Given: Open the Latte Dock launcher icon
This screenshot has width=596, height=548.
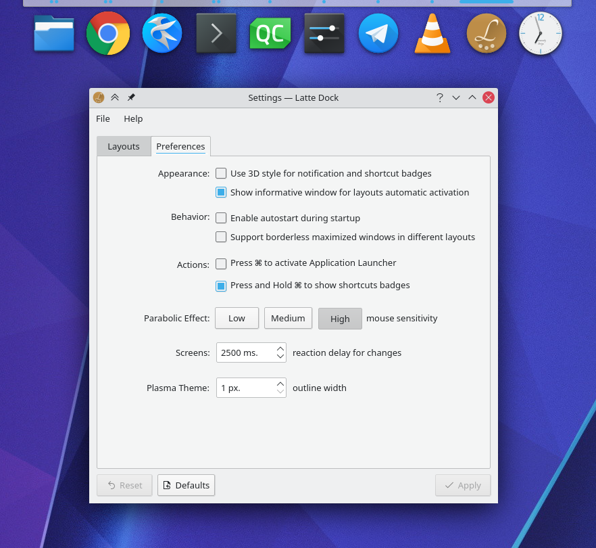Looking at the screenshot, I should pos(487,33).
